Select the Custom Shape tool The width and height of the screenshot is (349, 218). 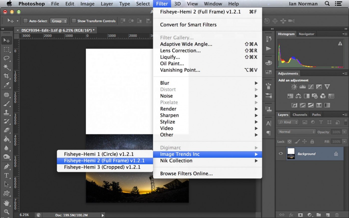coord(6,193)
